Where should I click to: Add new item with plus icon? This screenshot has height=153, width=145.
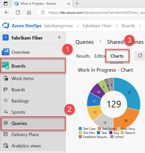[59, 37]
